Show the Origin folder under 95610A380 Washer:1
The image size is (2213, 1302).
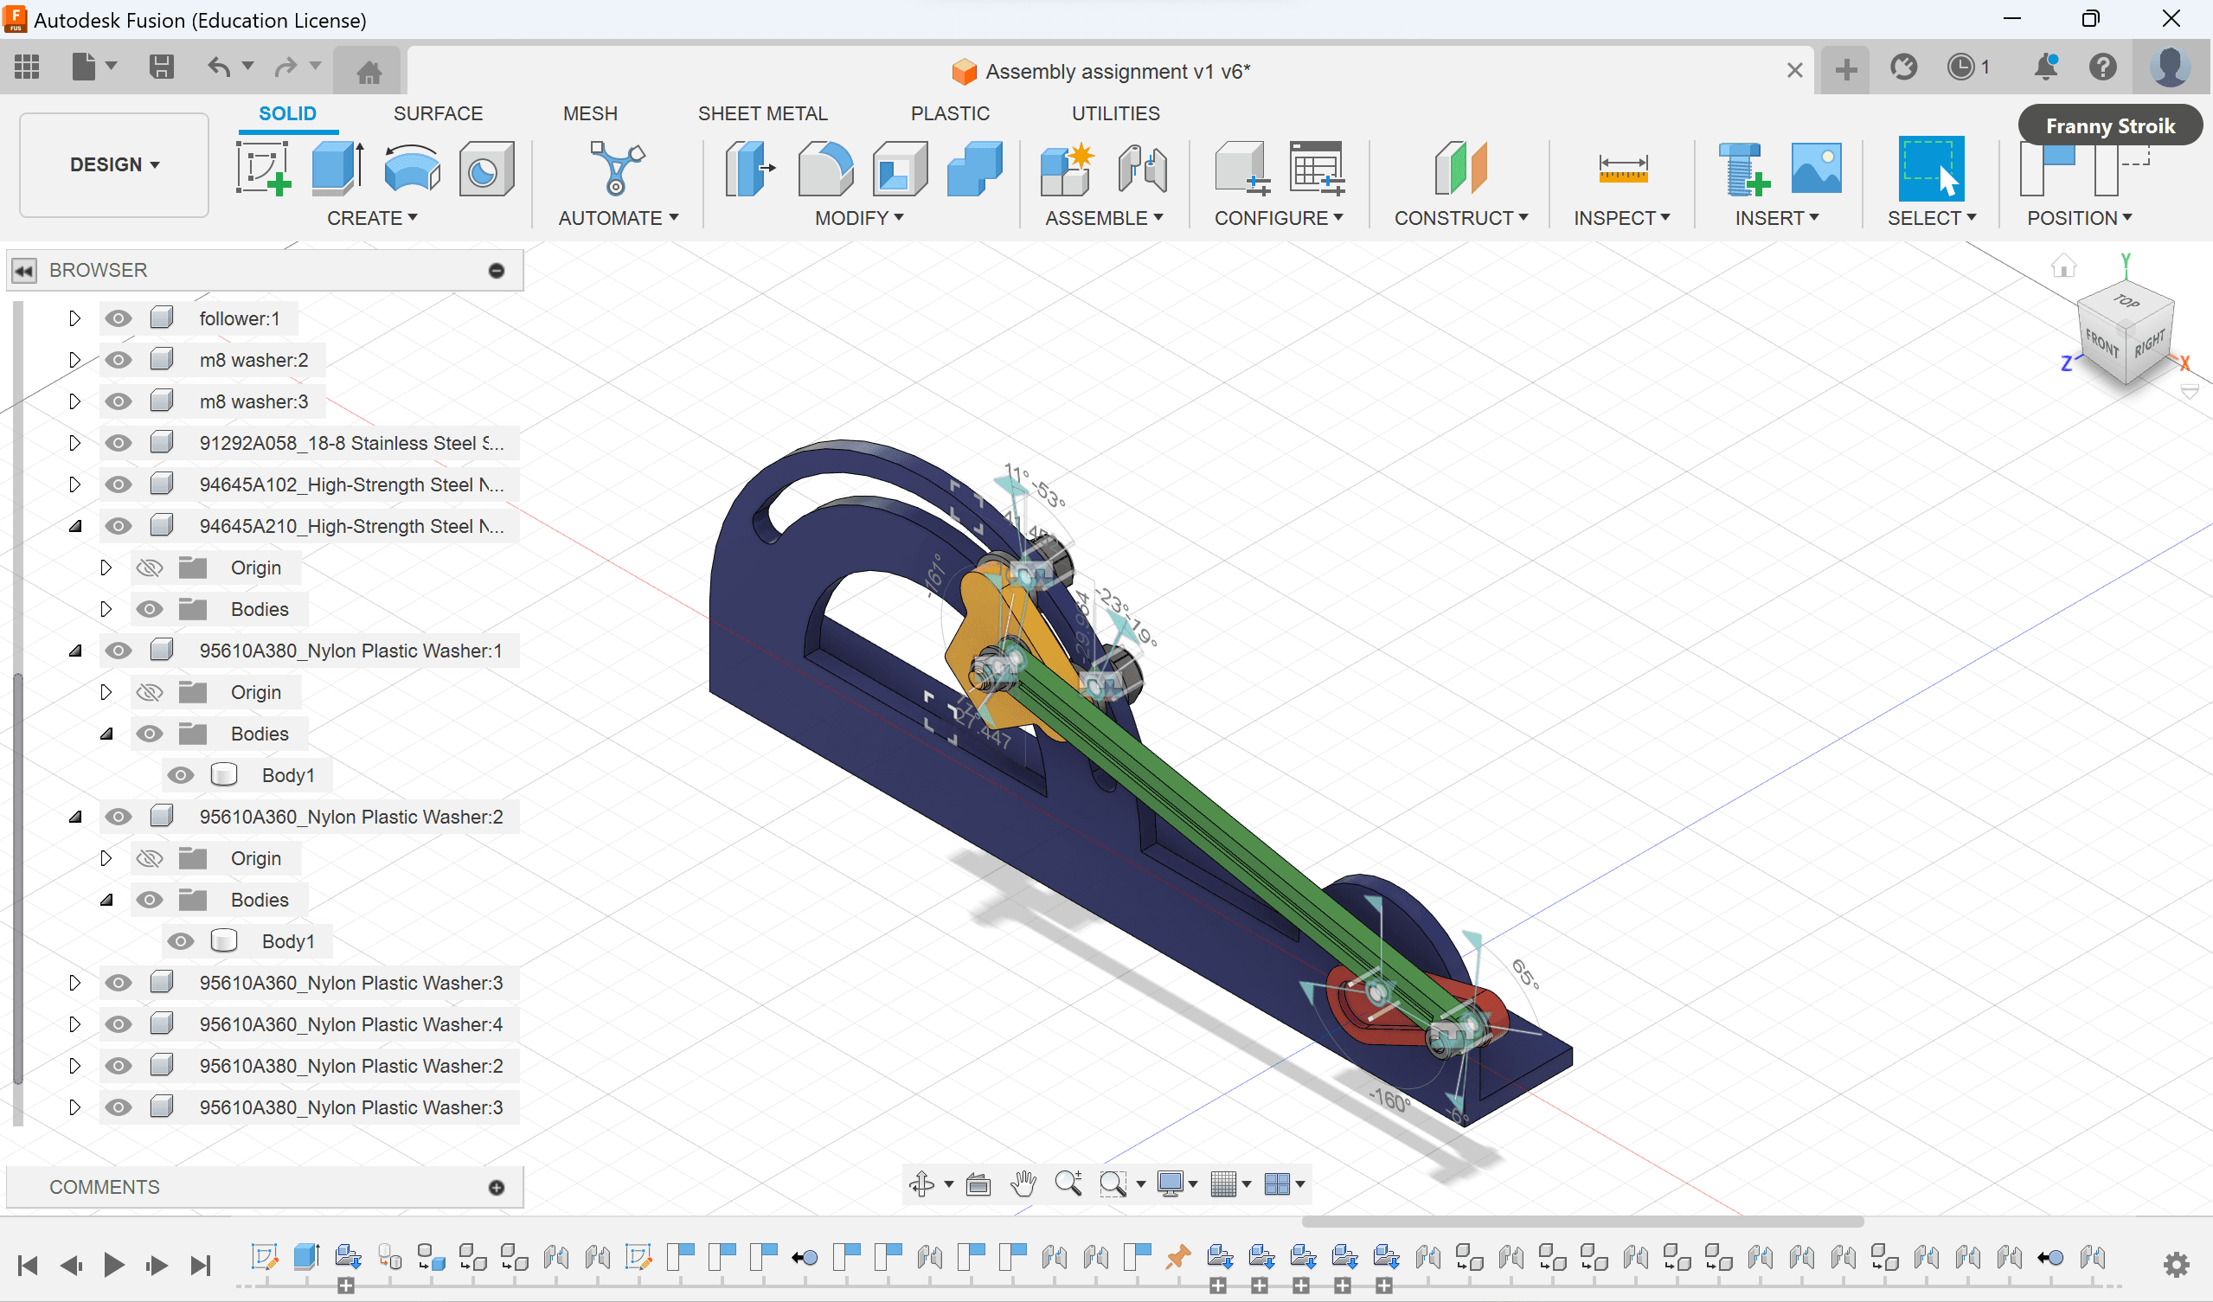(x=151, y=692)
